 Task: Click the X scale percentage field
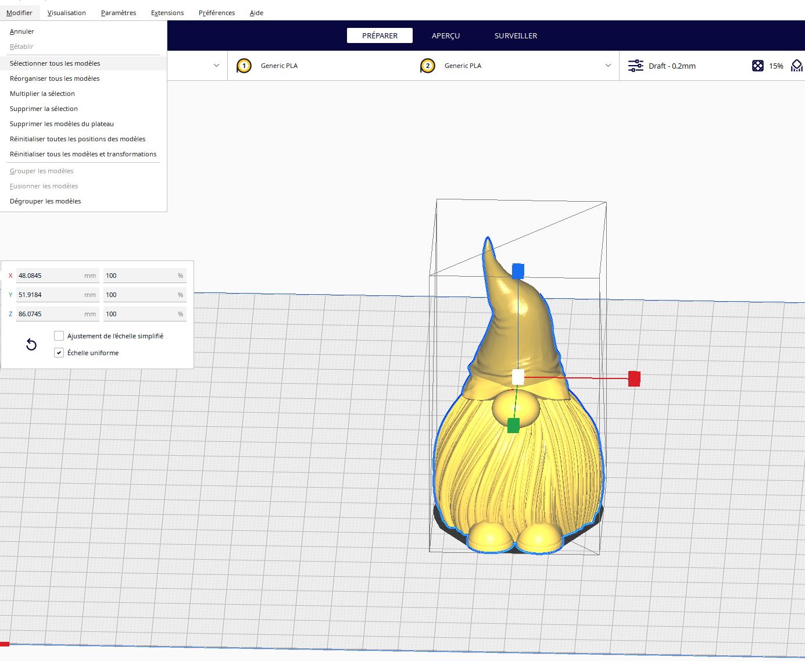click(145, 276)
